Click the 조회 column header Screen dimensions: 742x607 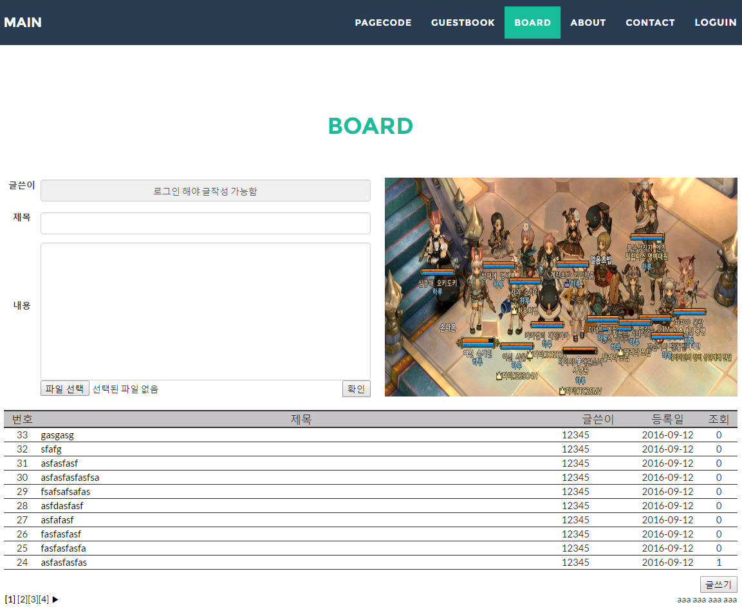[718, 420]
